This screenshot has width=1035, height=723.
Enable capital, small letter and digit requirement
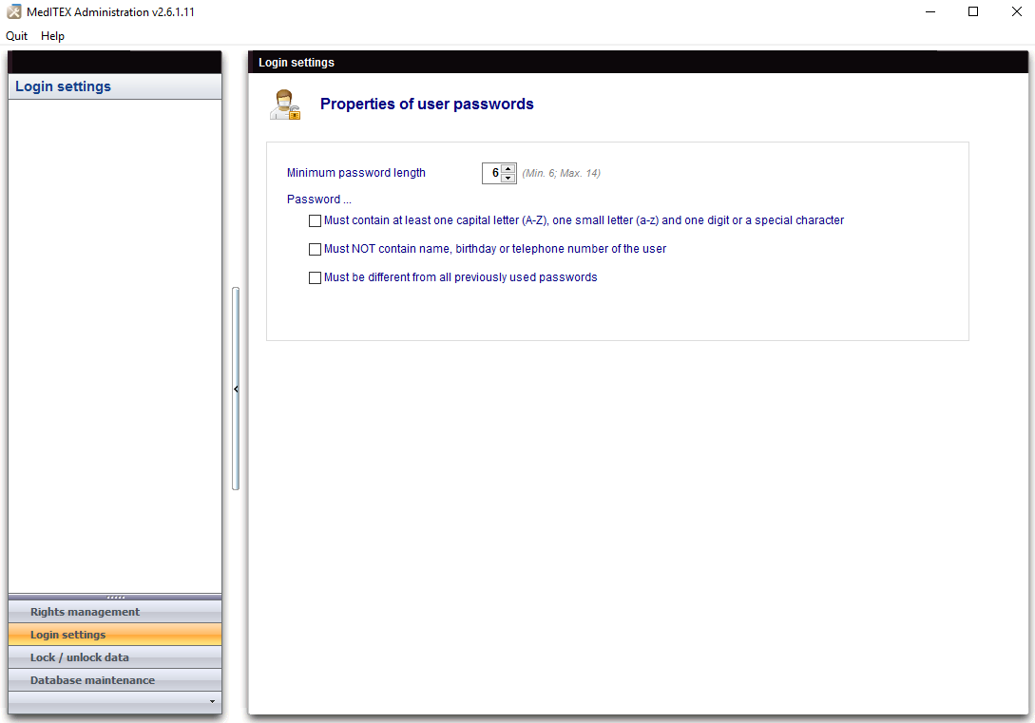(316, 220)
